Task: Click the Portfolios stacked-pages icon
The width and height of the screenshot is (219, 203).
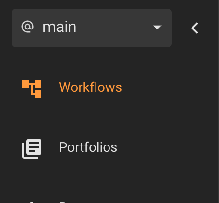Action: pyautogui.click(x=32, y=149)
